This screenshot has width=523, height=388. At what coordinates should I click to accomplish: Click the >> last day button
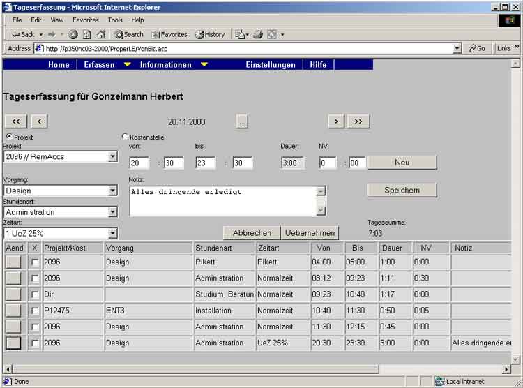point(358,121)
